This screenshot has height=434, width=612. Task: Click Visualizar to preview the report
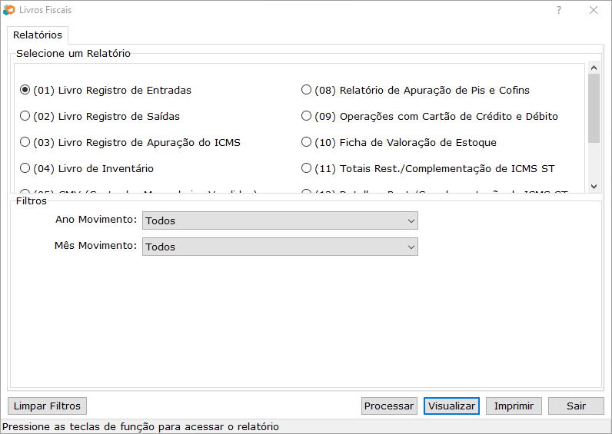(451, 406)
